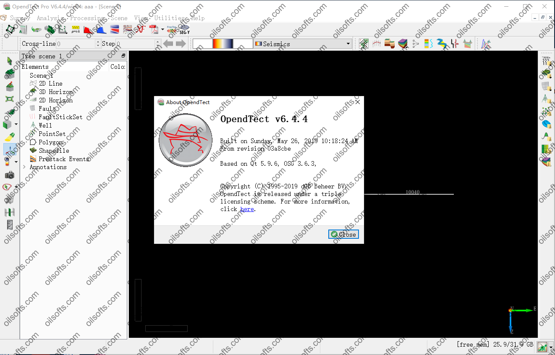
Task: Click the colored column well log icon
Action: click(x=429, y=44)
